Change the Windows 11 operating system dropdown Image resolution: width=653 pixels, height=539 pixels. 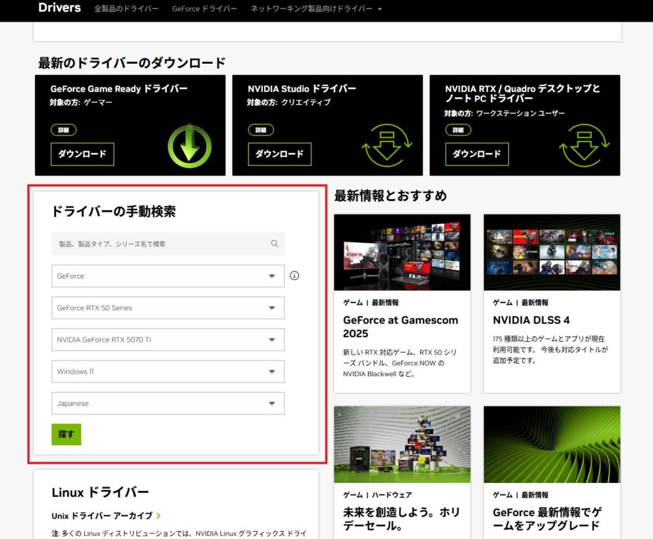point(168,372)
